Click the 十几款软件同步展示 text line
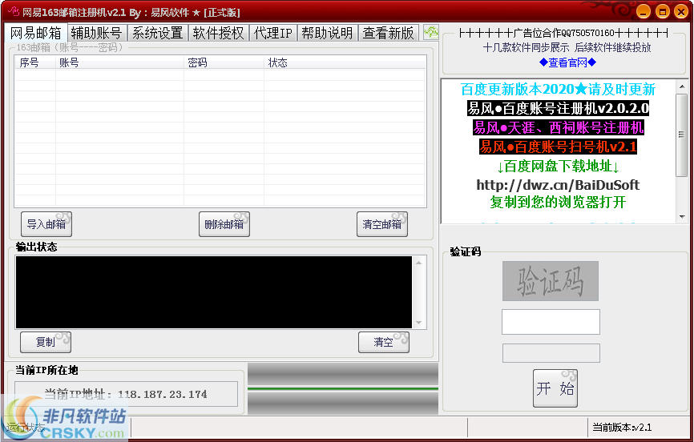Viewport: 694px width, 442px height. click(x=567, y=47)
